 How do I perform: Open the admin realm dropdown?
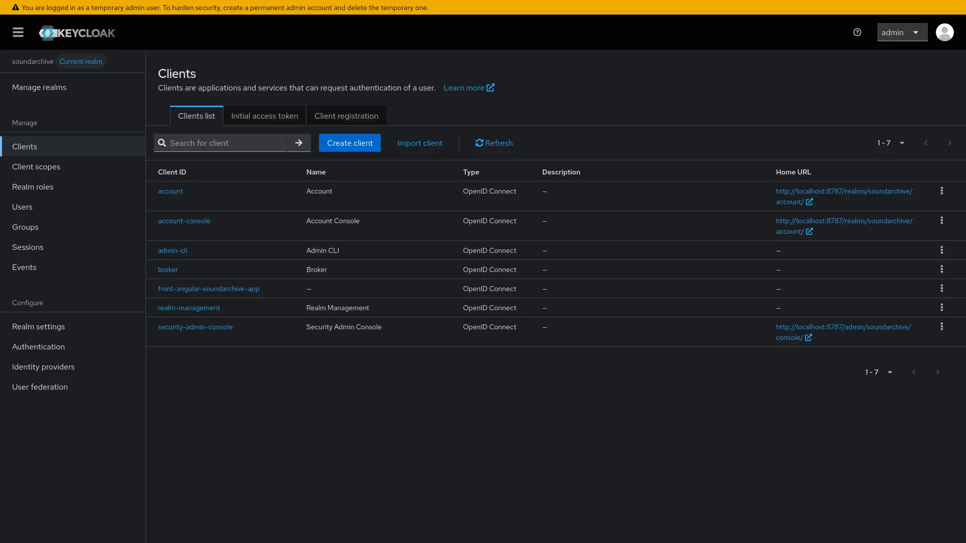click(x=902, y=32)
